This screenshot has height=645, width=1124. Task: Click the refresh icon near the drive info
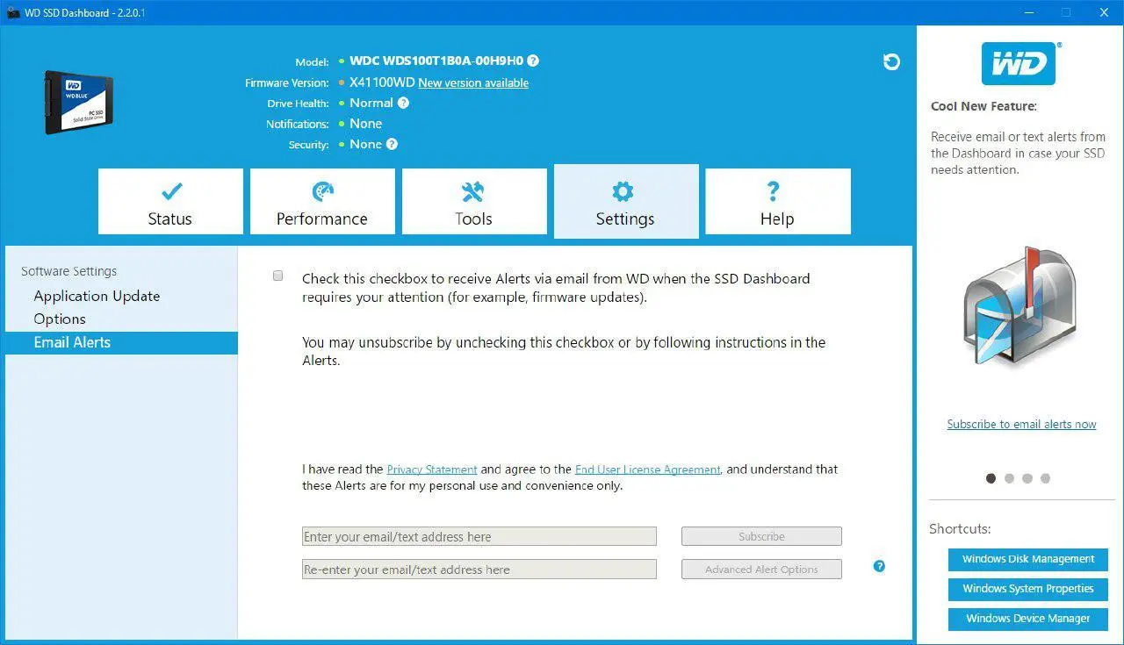click(891, 61)
